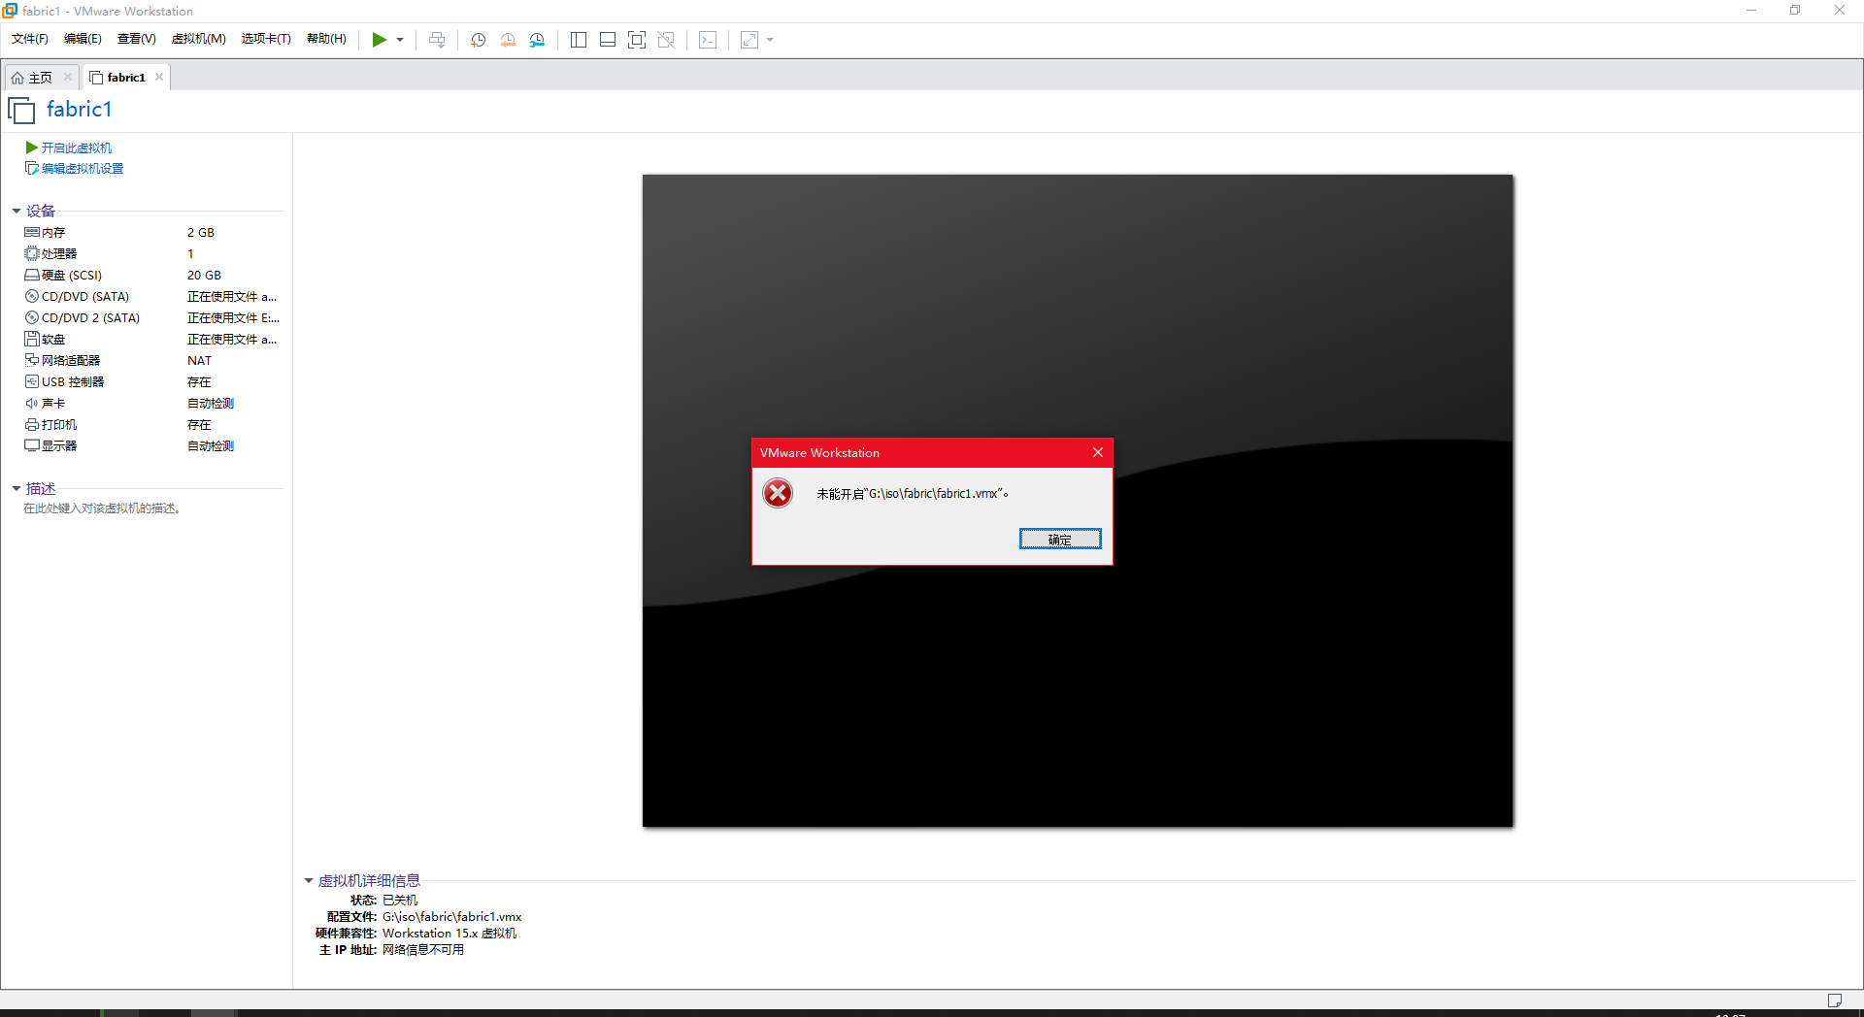Select the 显示器 display row
This screenshot has height=1017, width=1864.
coord(152,446)
